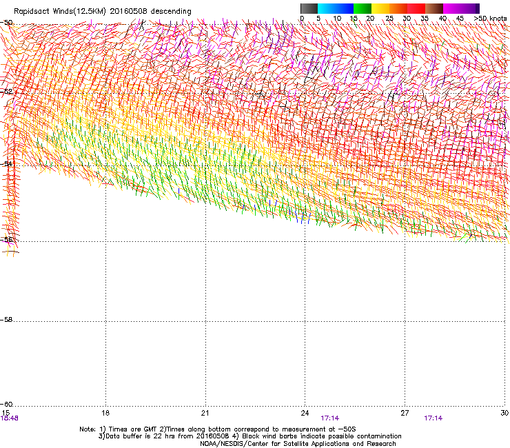This screenshot has height=448, width=510.
Task: Pick the cyan-blue 5-15 knots legend color
Action: 336,8
